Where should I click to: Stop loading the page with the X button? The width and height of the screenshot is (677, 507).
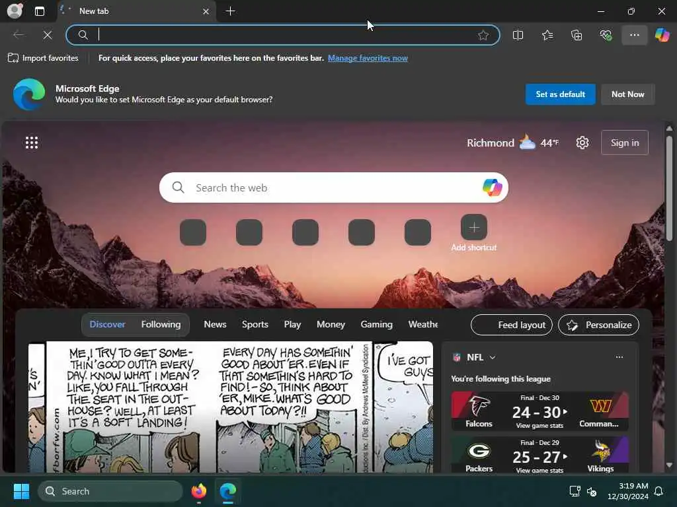click(x=48, y=35)
